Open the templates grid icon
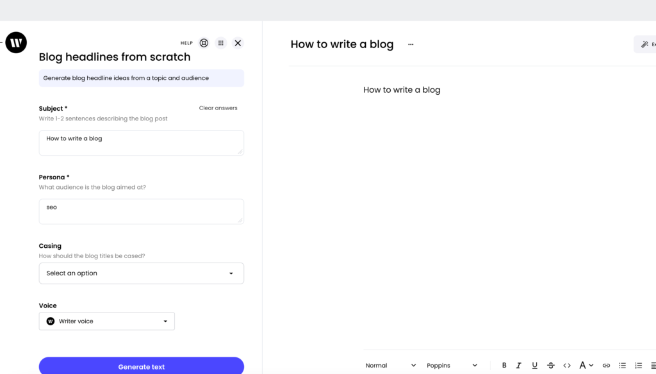This screenshot has width=656, height=374. (x=221, y=43)
